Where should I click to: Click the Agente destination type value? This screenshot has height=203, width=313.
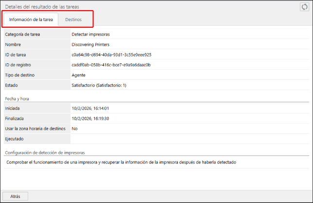(78, 75)
